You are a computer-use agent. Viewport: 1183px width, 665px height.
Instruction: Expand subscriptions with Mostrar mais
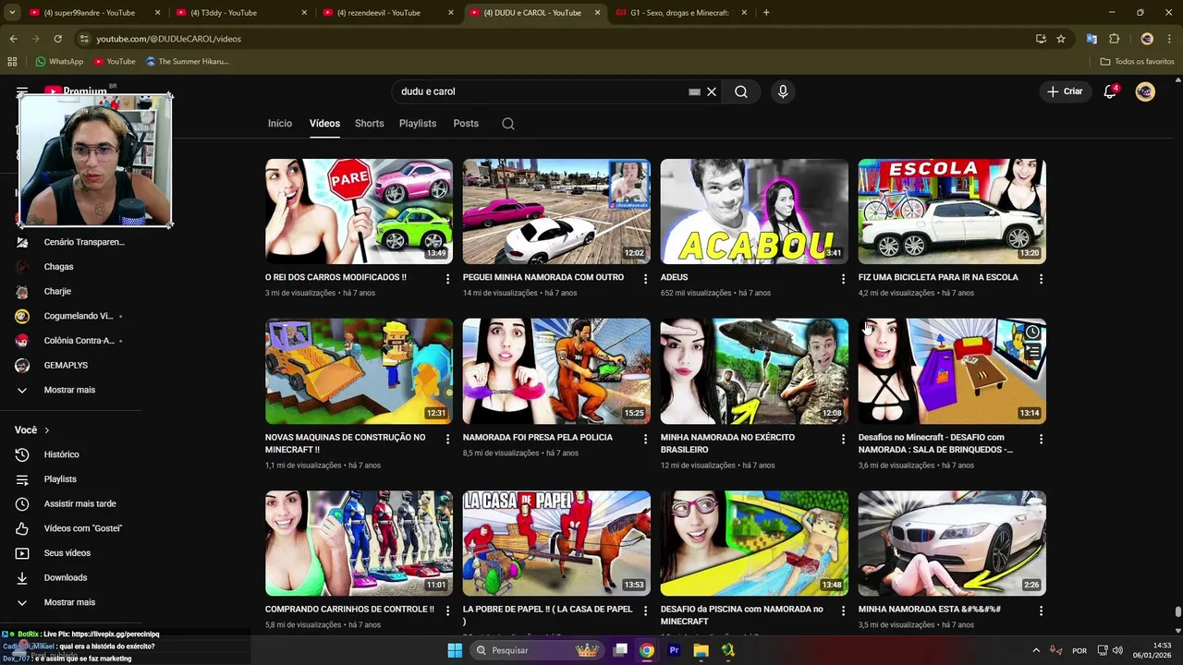[x=68, y=390]
